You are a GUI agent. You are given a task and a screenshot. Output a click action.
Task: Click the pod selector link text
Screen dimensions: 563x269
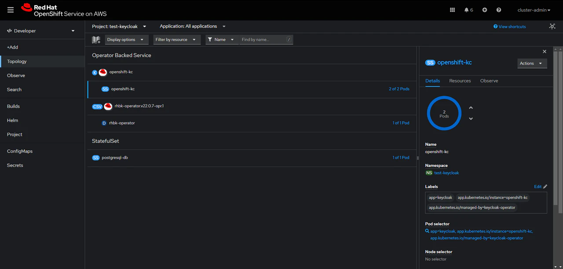(482, 234)
